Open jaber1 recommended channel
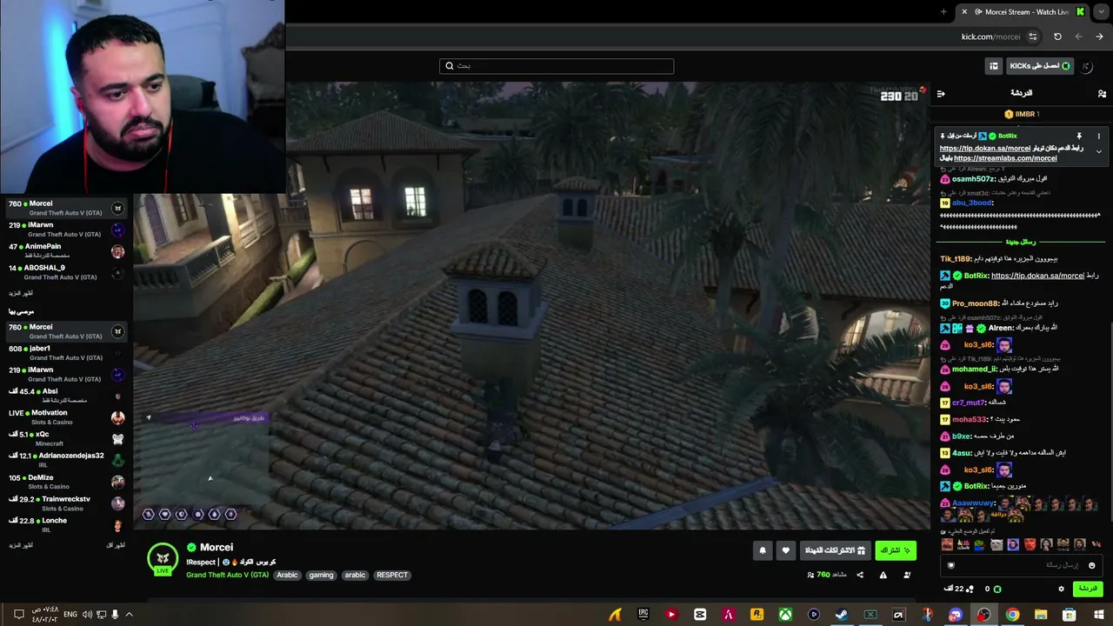This screenshot has width=1113, height=626. coord(67,353)
